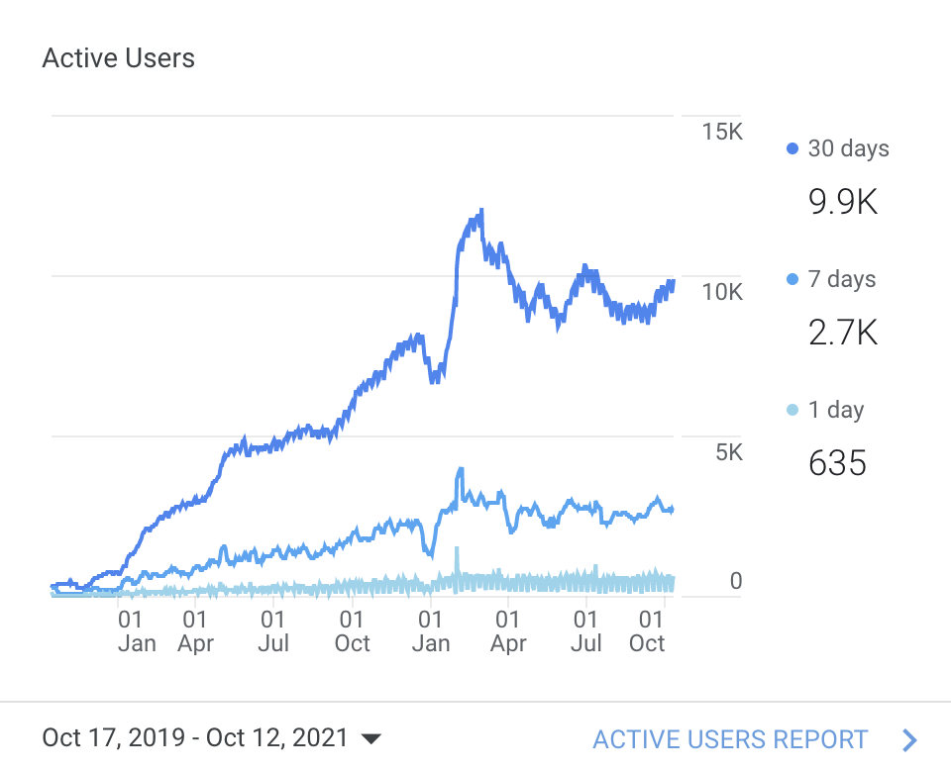Image resolution: width=951 pixels, height=772 pixels.
Task: Click the 7 days legend dot
Action: [792, 280]
